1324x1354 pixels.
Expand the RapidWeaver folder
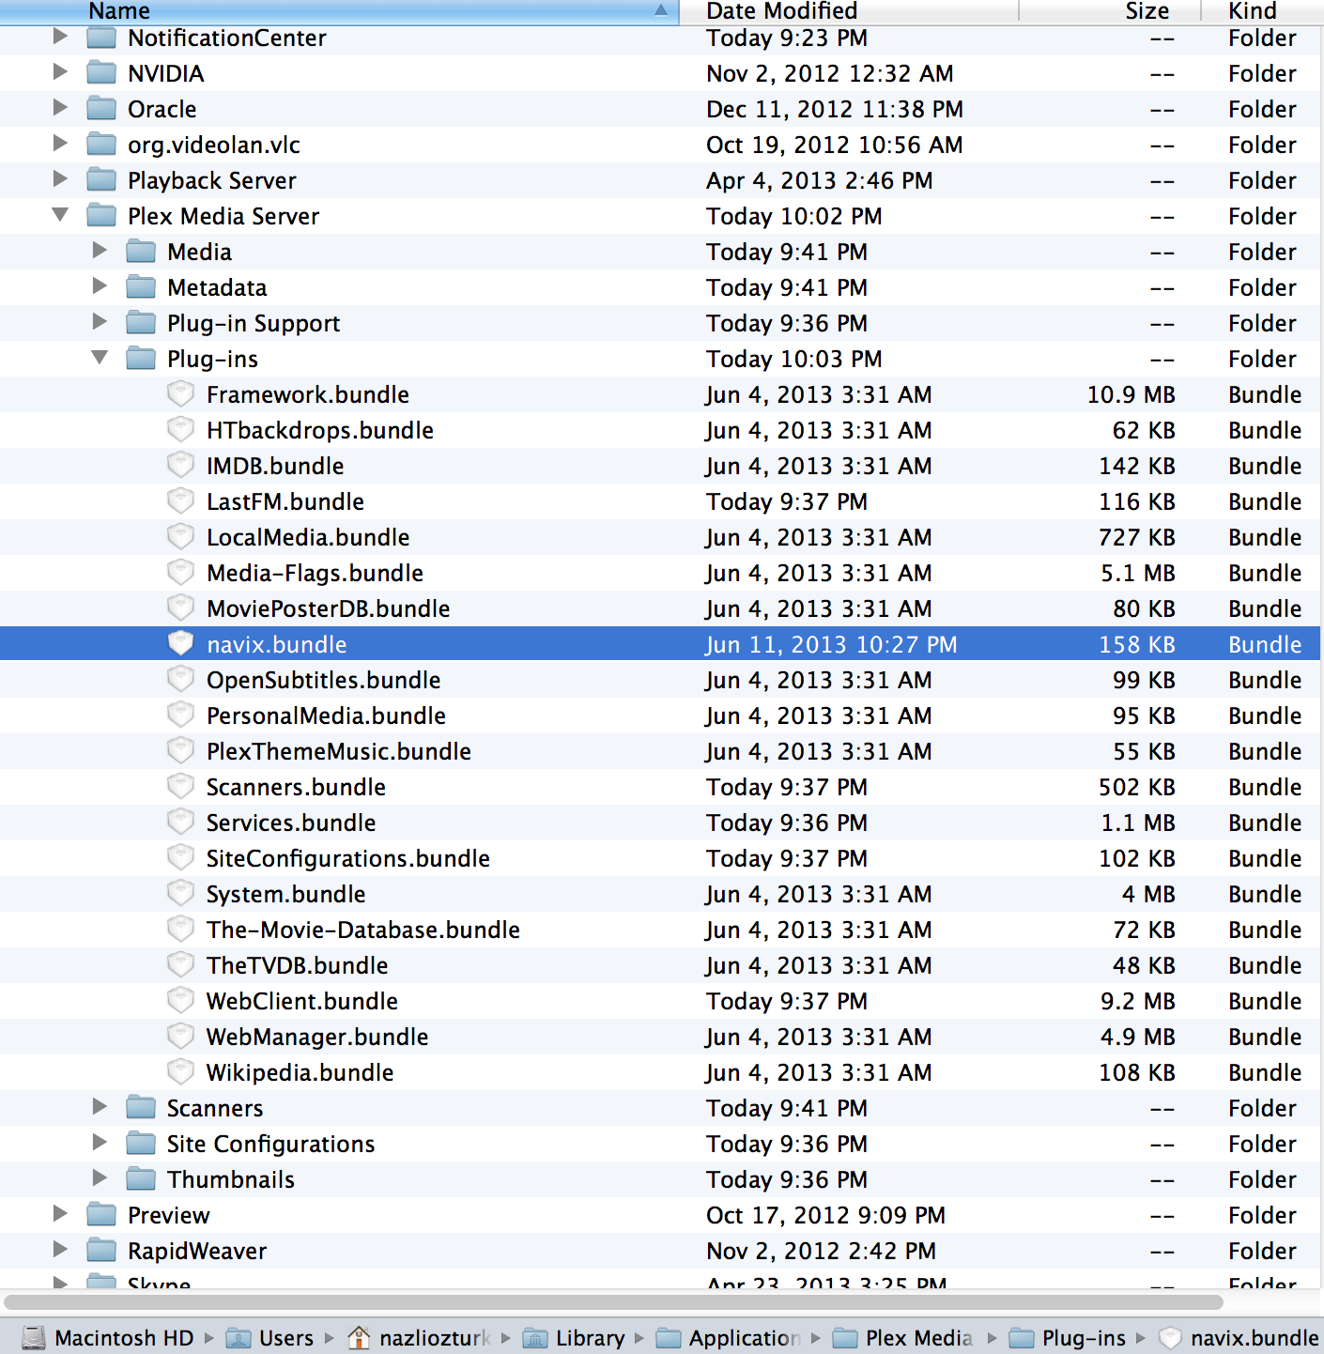(60, 1250)
